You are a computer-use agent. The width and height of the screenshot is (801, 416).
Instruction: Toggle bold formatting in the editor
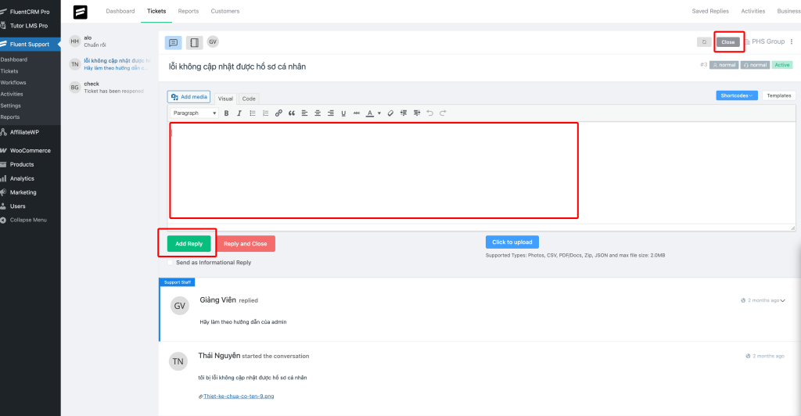[x=227, y=113]
